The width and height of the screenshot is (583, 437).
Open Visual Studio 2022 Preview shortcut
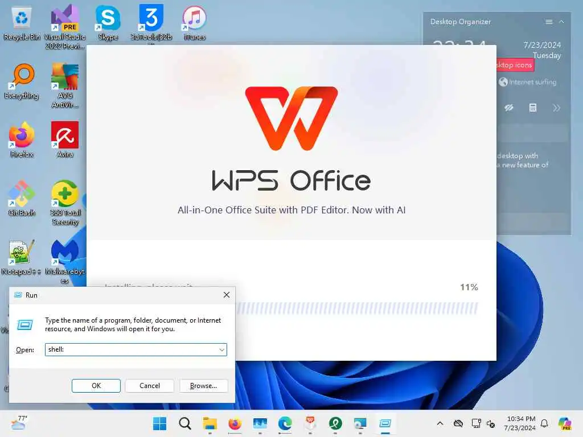[65, 27]
